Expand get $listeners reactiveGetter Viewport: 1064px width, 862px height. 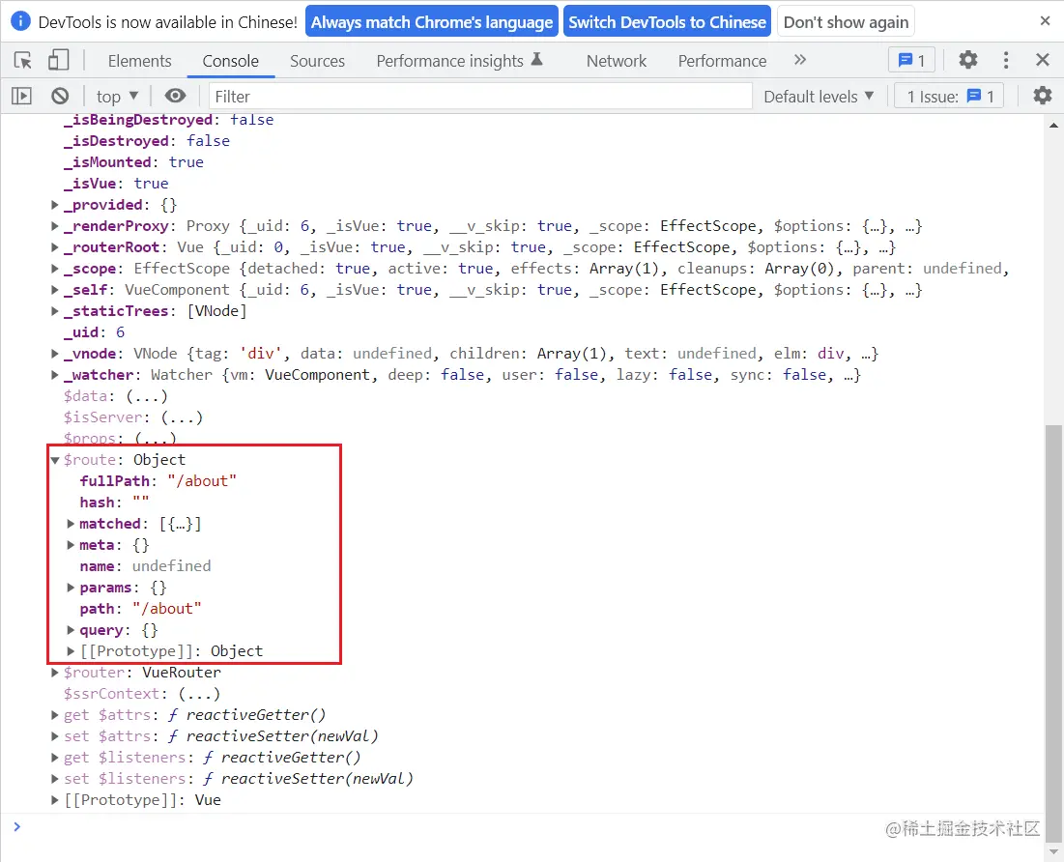point(55,758)
